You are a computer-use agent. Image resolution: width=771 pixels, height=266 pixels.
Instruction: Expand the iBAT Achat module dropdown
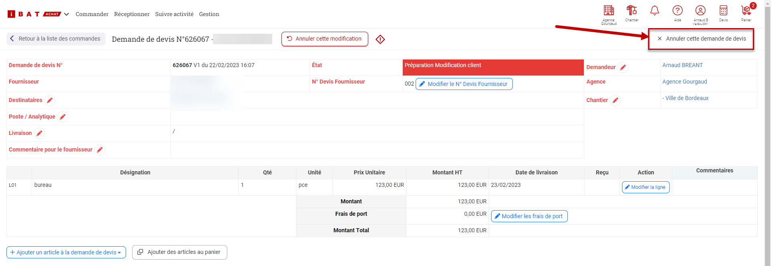coord(67,14)
